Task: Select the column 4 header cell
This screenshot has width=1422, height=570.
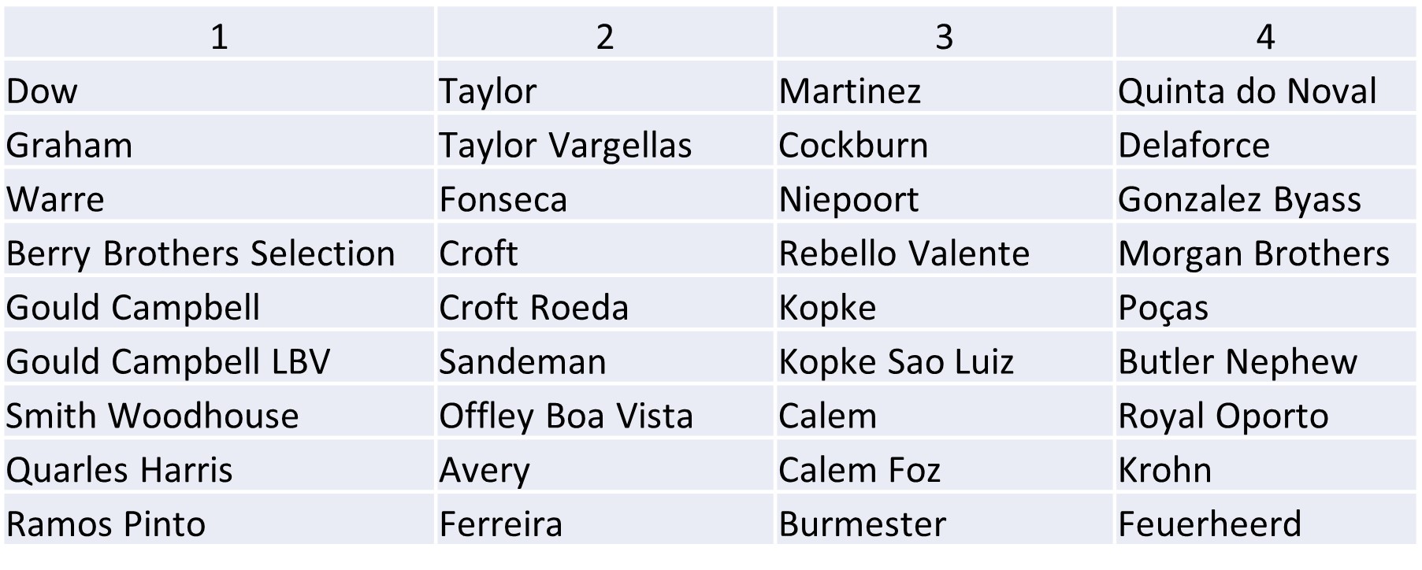Action: tap(1264, 36)
